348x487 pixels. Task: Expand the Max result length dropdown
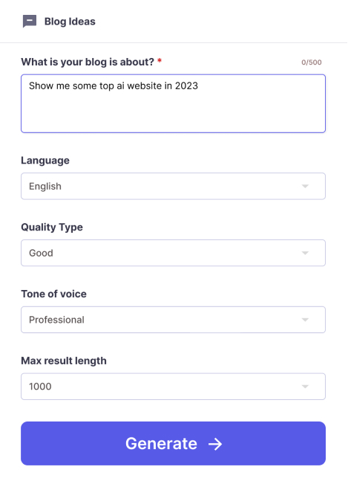pyautogui.click(x=173, y=387)
